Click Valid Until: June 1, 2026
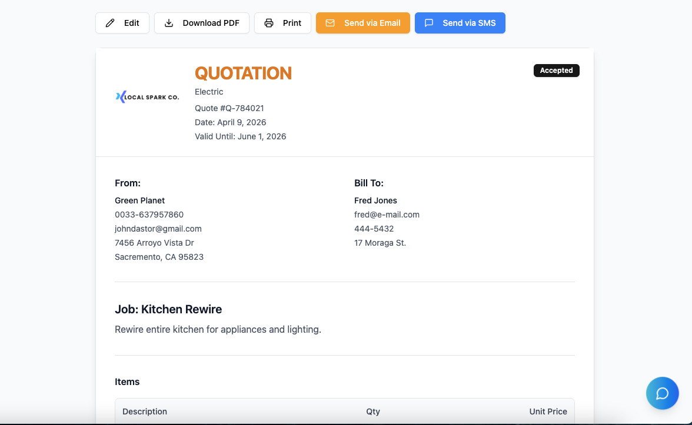This screenshot has width=692, height=425. tap(241, 136)
